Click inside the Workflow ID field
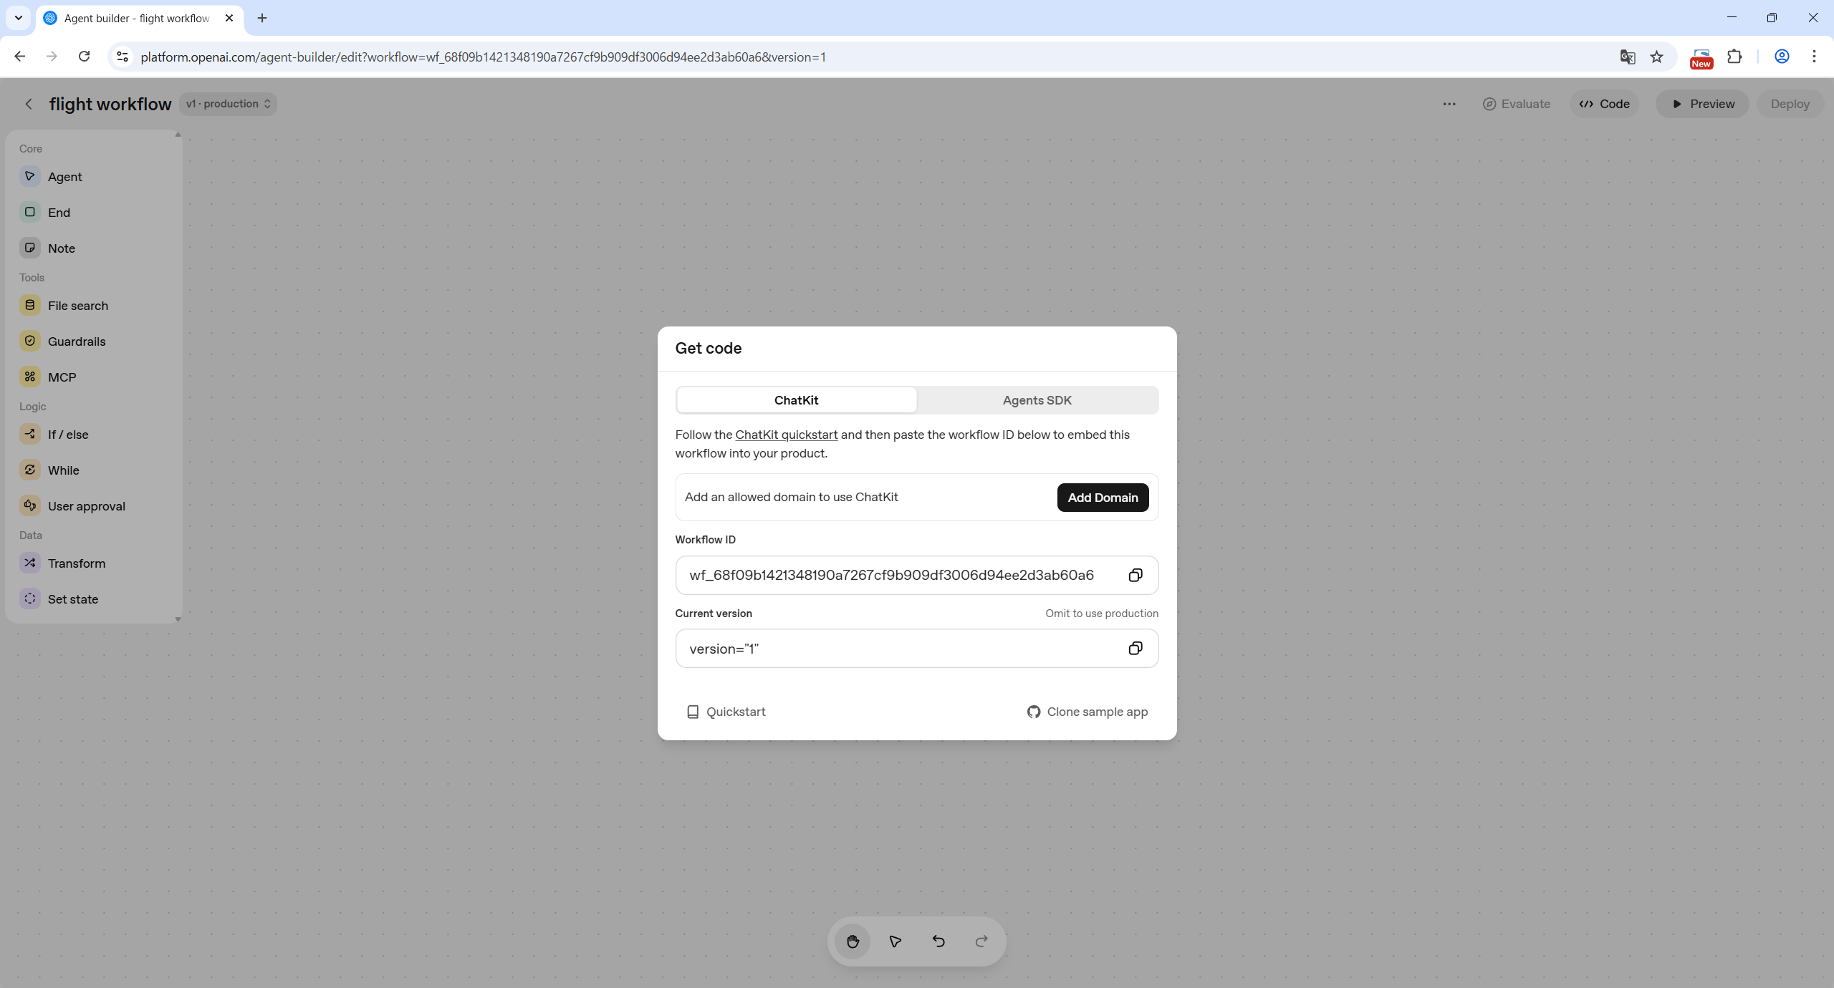 890,575
